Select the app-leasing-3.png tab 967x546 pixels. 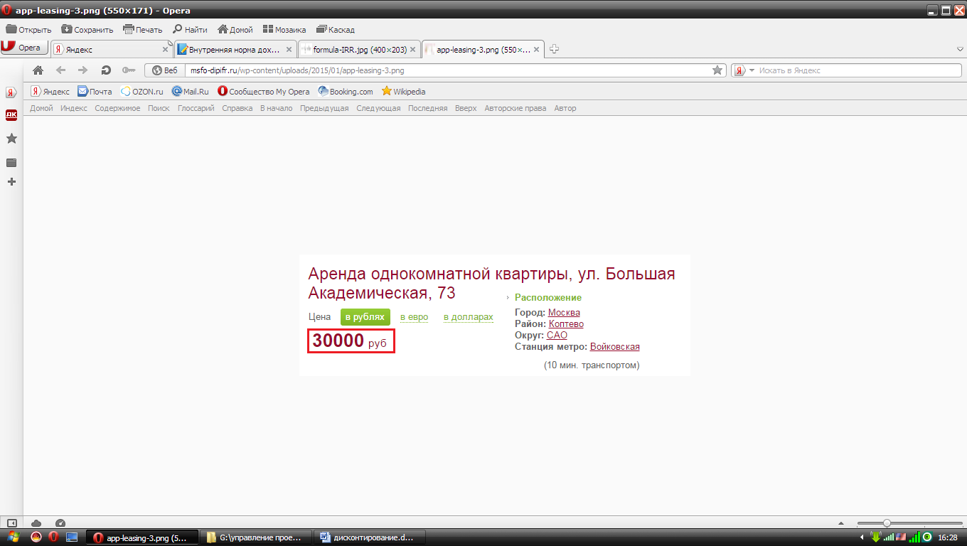coord(482,50)
